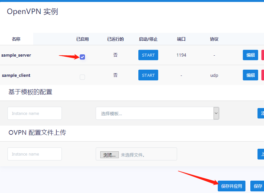Click the 保存 button
This screenshot has width=264, height=193.
[257, 186]
